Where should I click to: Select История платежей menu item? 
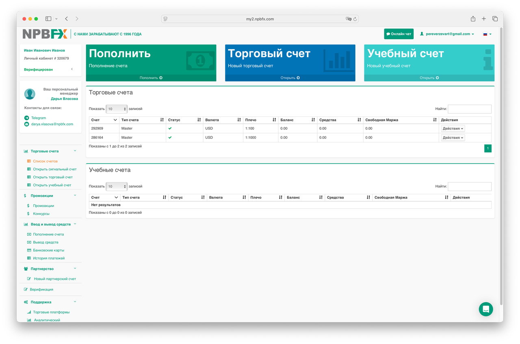49,258
